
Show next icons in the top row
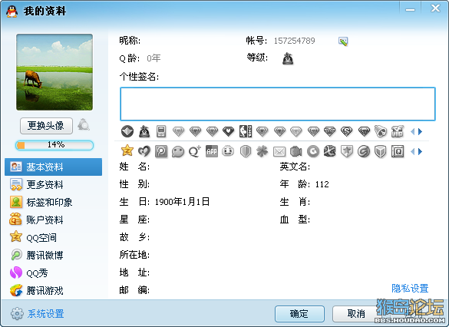click(x=420, y=132)
